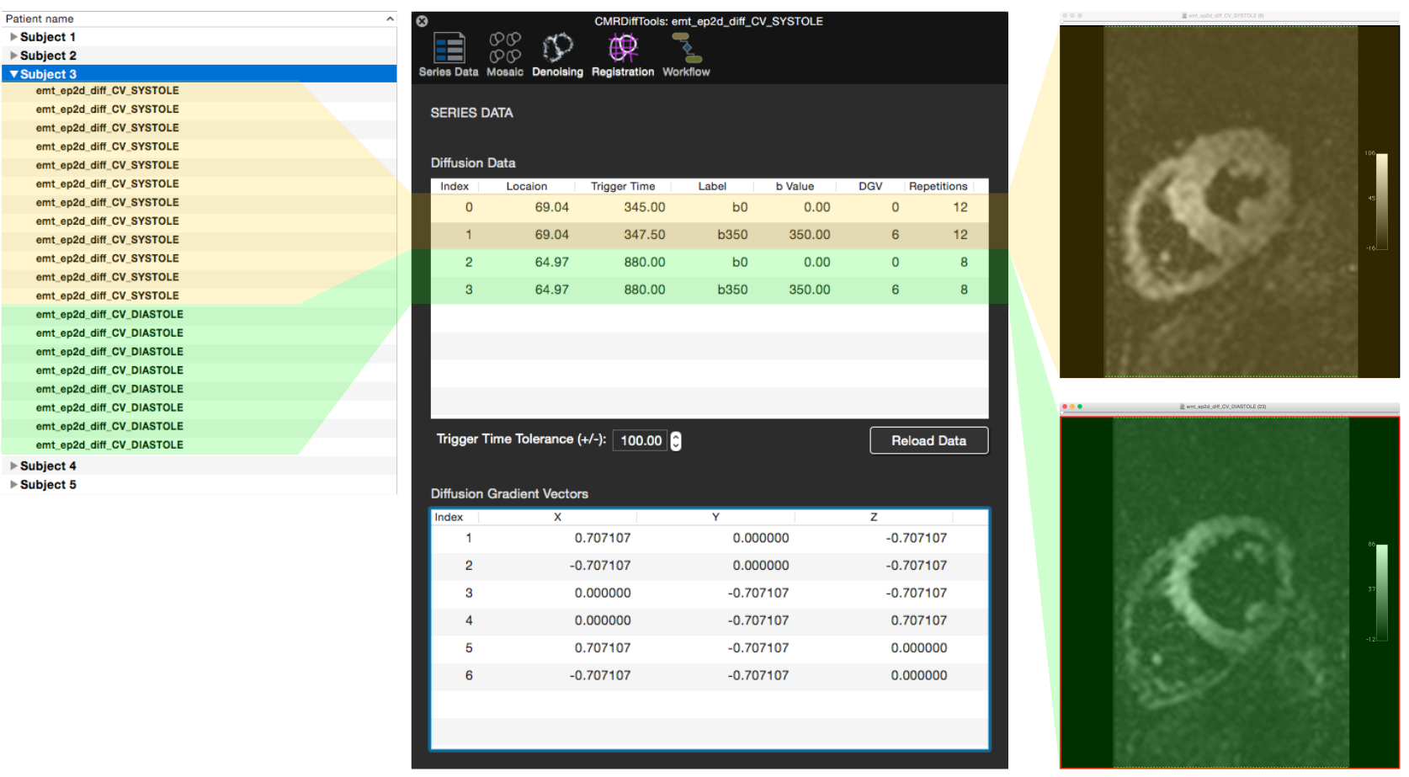Collapse the Subject 3 tree node
1409x777 pixels.
[13, 74]
